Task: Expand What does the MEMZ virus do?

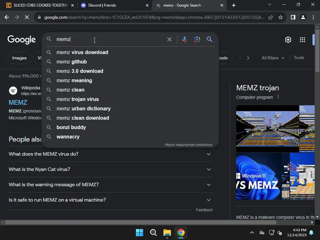Action: [x=111, y=154]
